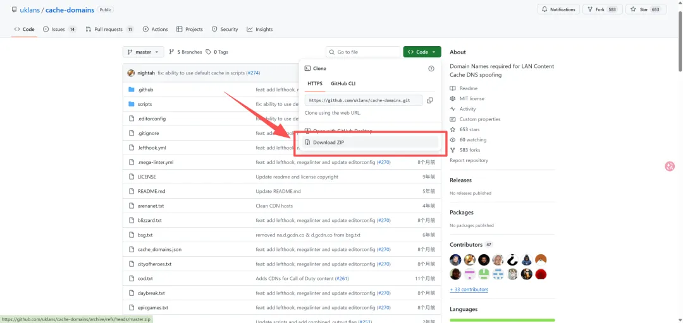Screen dimensions: 683x323
Task: Open the .github folder
Action: point(145,90)
